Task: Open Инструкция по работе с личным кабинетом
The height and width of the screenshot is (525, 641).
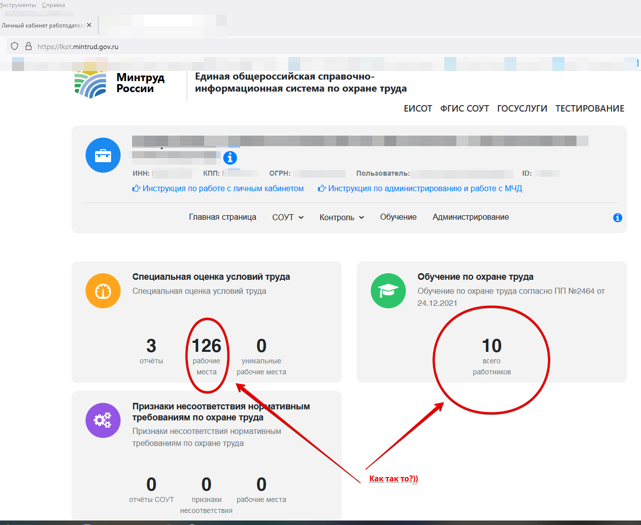Action: 218,189
